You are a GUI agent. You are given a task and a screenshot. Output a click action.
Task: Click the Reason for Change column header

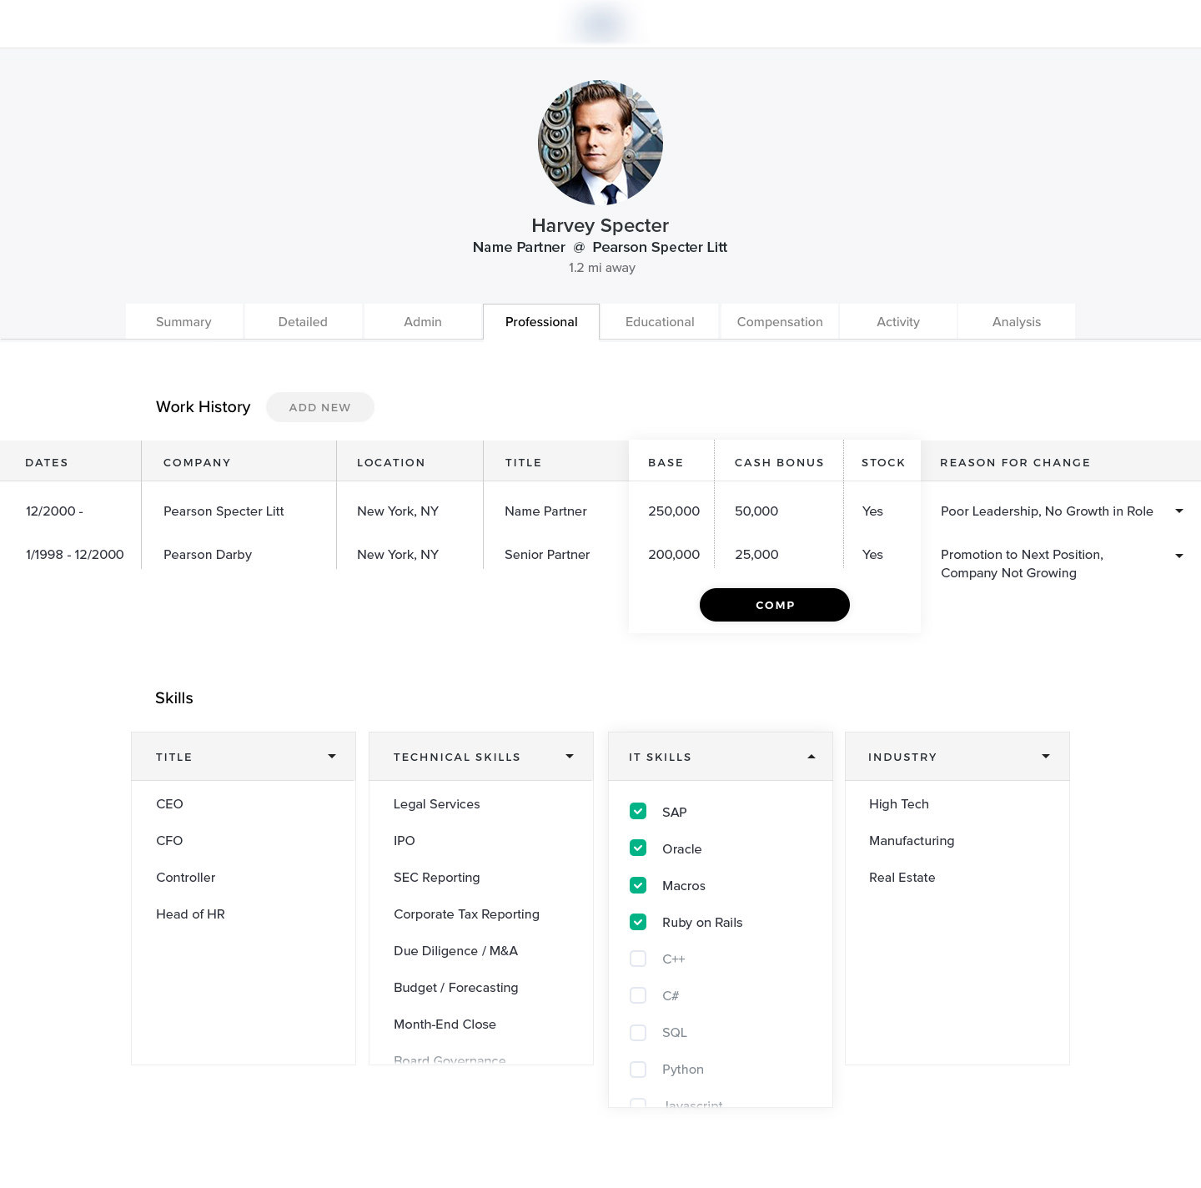(x=1015, y=462)
